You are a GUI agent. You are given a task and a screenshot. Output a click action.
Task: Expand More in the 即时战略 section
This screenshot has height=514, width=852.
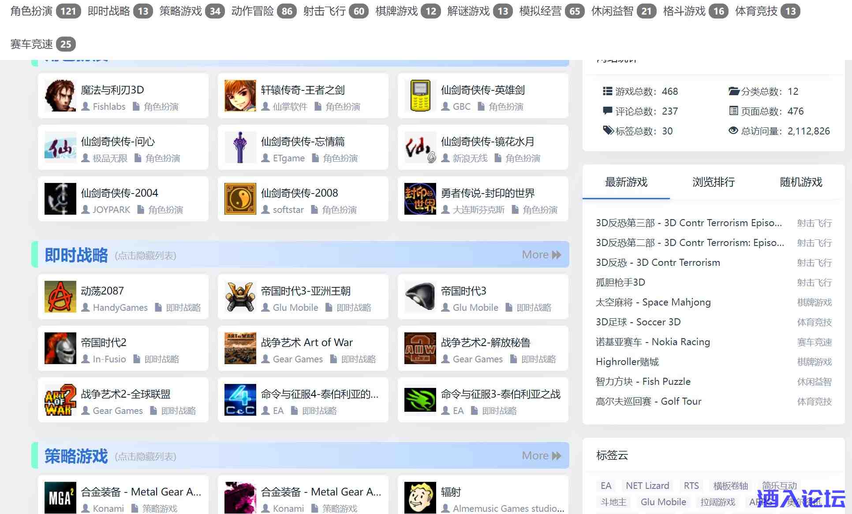coord(541,255)
